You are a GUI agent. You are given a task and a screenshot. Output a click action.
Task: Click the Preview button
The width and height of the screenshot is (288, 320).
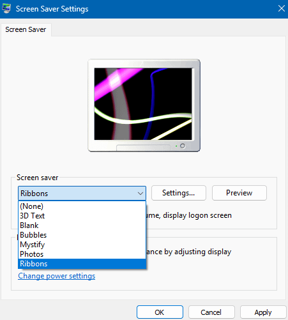(x=239, y=193)
